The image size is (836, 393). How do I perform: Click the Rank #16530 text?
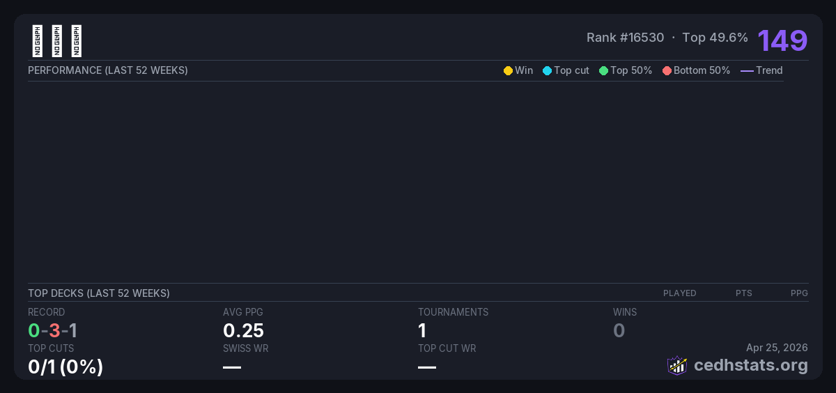coord(625,38)
